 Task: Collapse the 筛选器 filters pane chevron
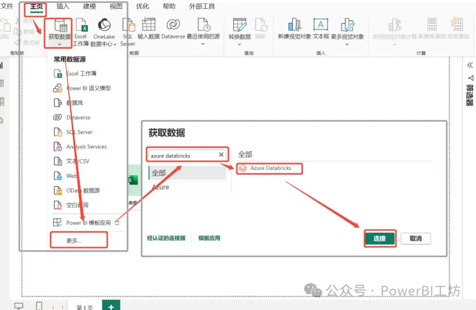tap(469, 65)
